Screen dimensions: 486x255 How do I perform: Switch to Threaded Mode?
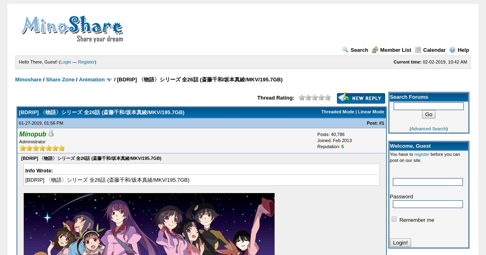tap(337, 112)
